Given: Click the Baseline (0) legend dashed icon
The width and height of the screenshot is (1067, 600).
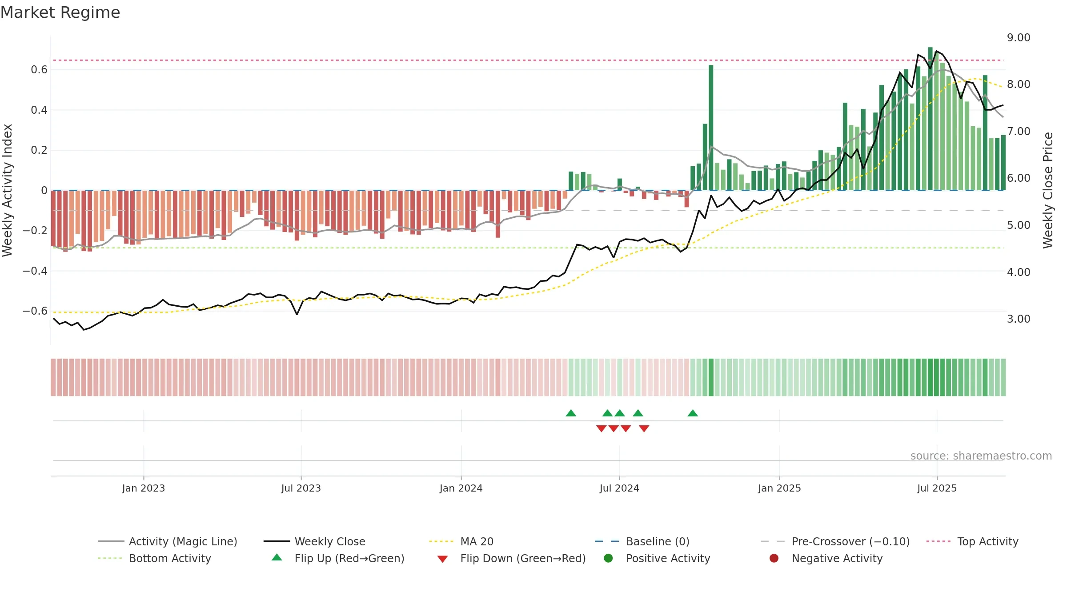Looking at the screenshot, I should (x=607, y=541).
